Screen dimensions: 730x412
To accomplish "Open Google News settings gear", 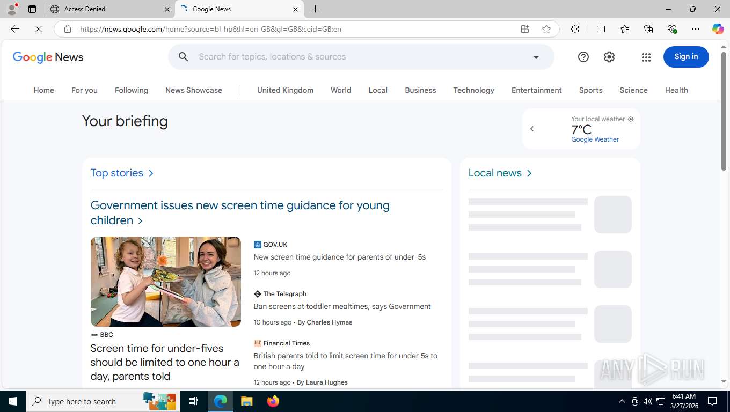I will click(609, 57).
